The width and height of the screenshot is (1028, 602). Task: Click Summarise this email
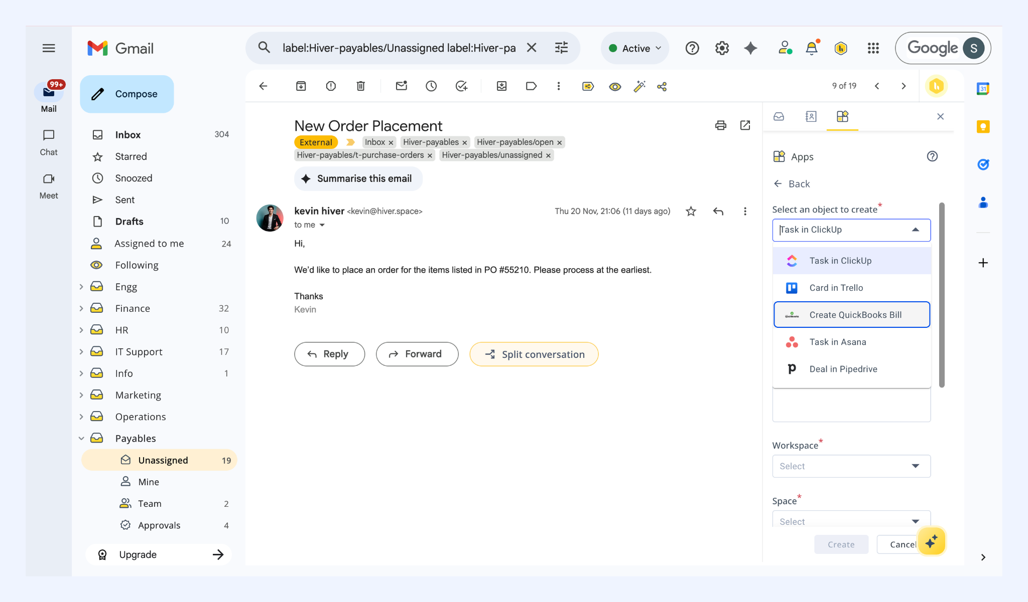[358, 179]
